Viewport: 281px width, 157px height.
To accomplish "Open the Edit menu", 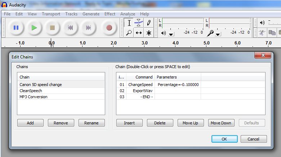I will click(19, 14).
